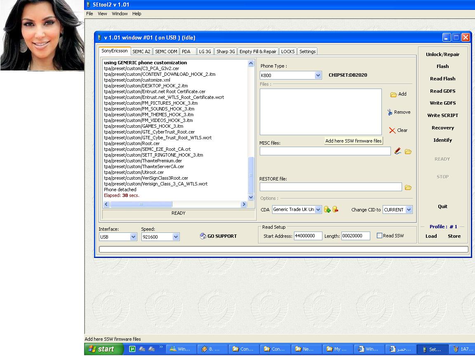Click the Recovery button

[442, 128]
